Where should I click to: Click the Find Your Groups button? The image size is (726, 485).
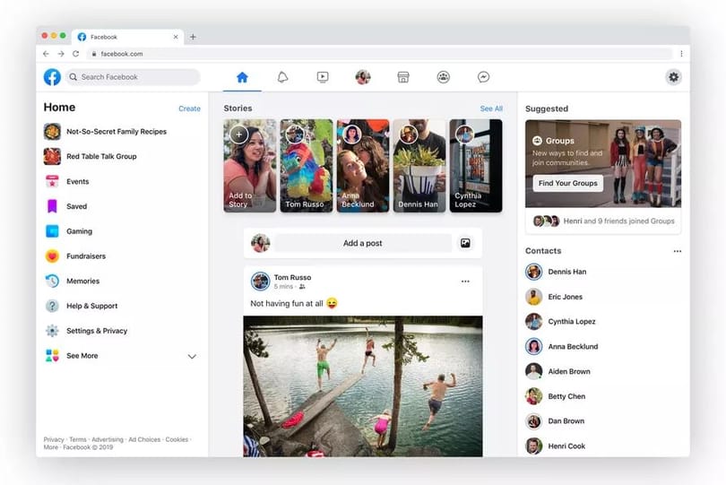(567, 184)
